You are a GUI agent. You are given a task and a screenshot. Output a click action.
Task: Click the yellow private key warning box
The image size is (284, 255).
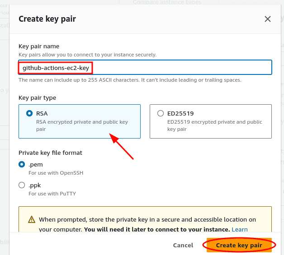[x=145, y=219]
